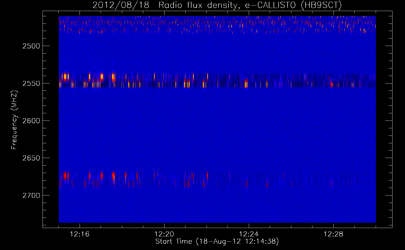Click the 2650 frequency axis label
Screen dimensions: 405x250
[x=31, y=158]
